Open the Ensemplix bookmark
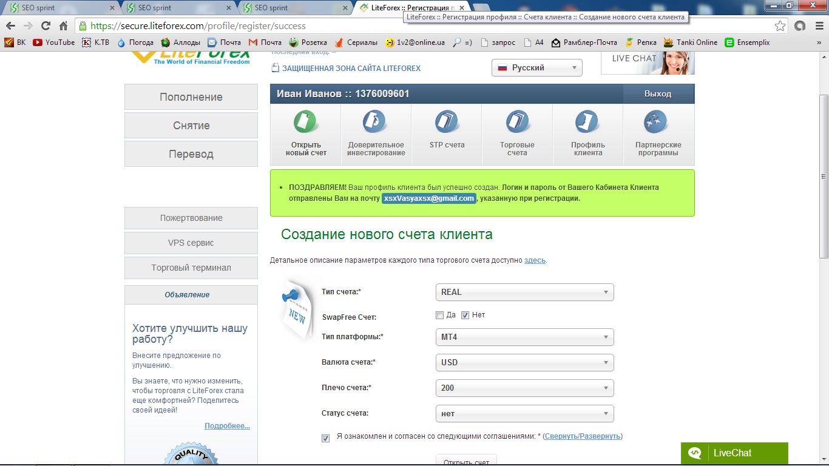 [x=748, y=42]
